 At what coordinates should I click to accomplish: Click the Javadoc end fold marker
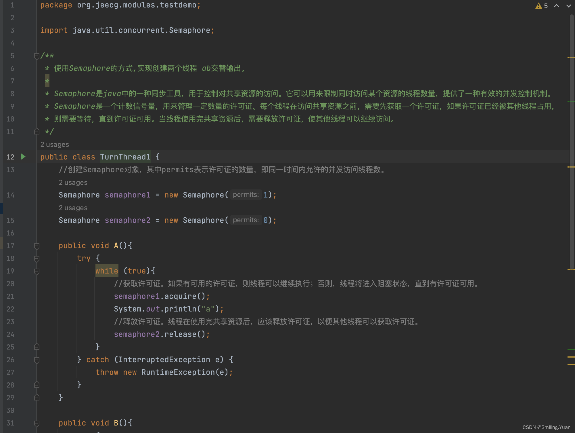click(x=37, y=132)
